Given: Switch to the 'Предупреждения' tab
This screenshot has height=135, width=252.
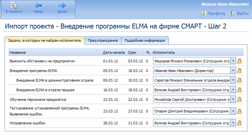Looking at the screenshot, I should 103,40.
